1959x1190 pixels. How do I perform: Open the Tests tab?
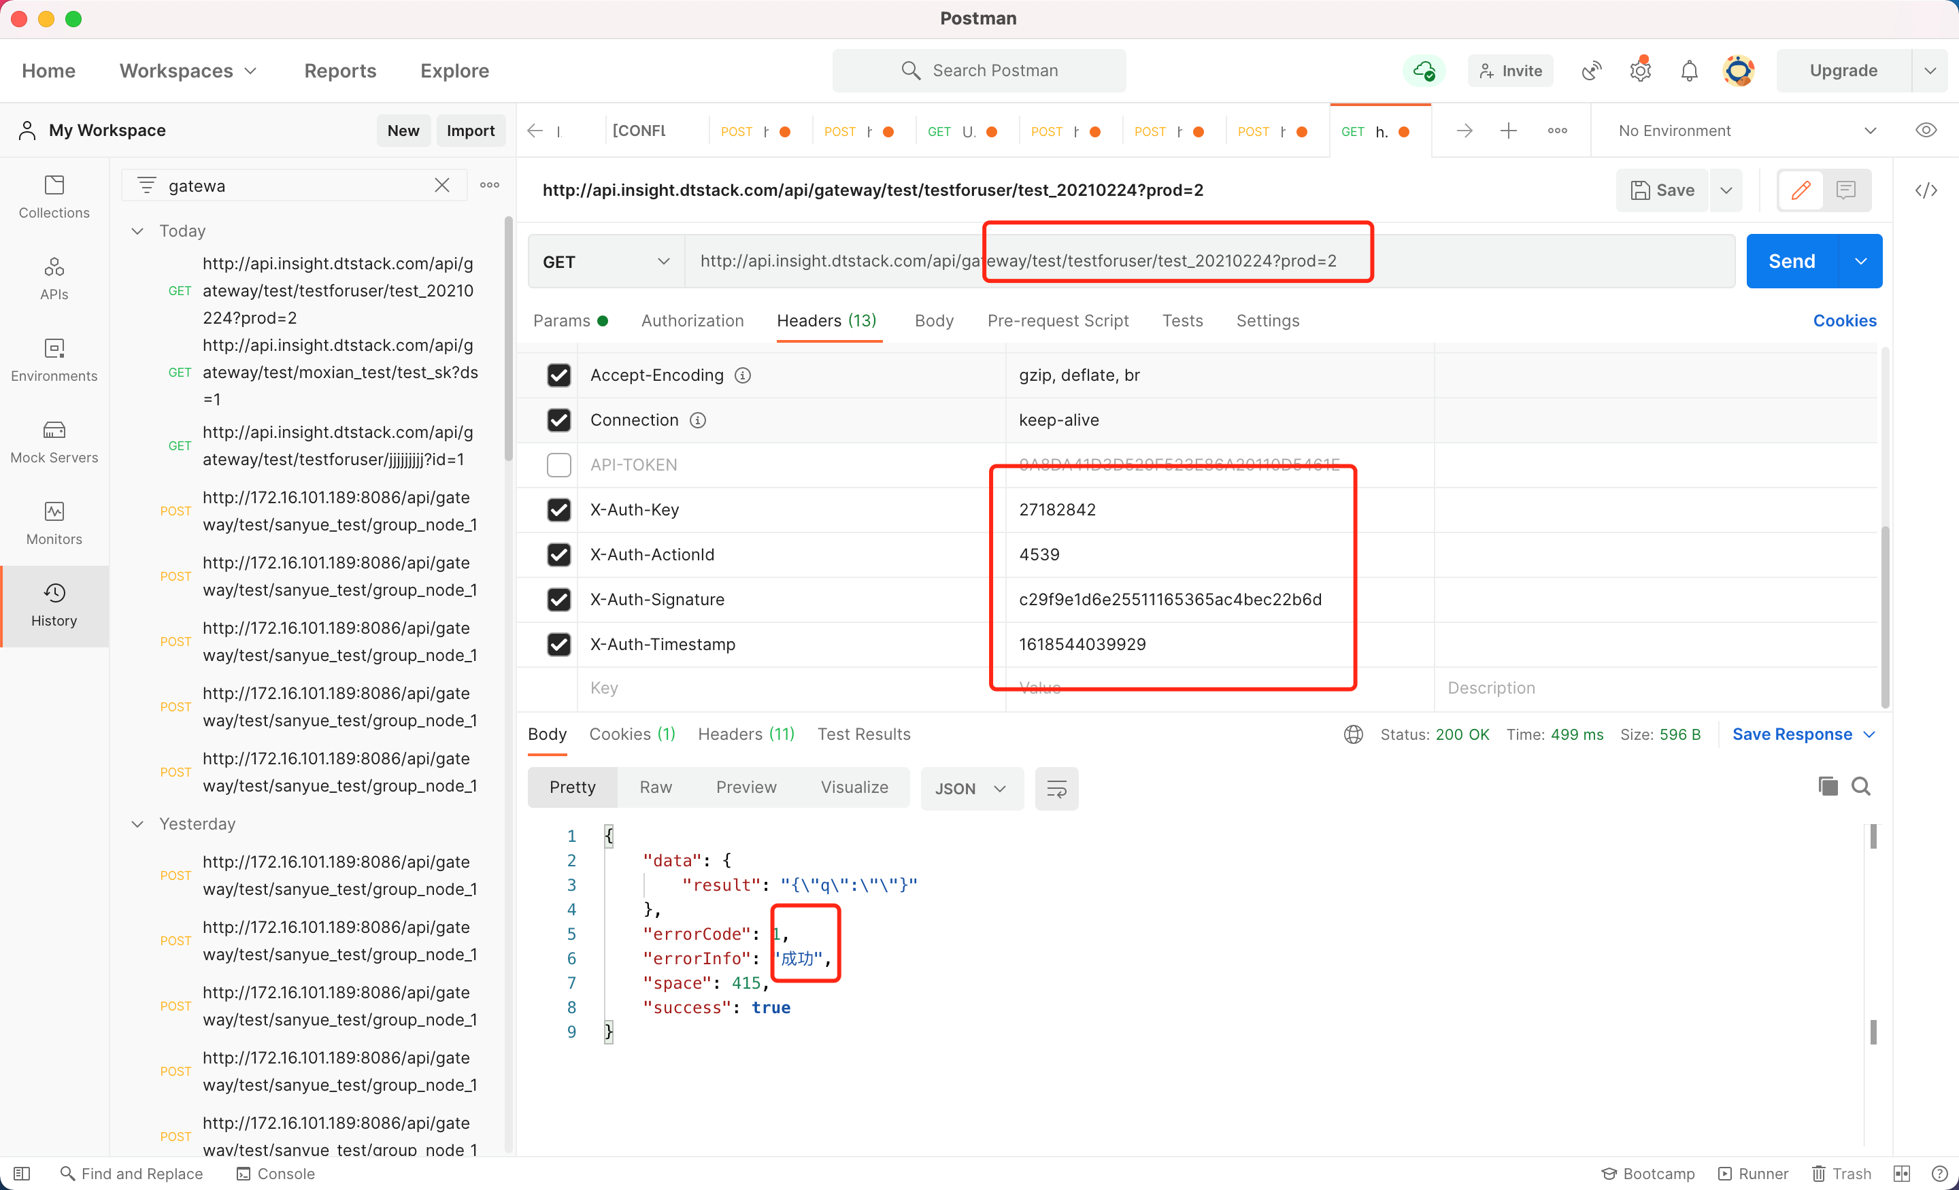(1182, 320)
